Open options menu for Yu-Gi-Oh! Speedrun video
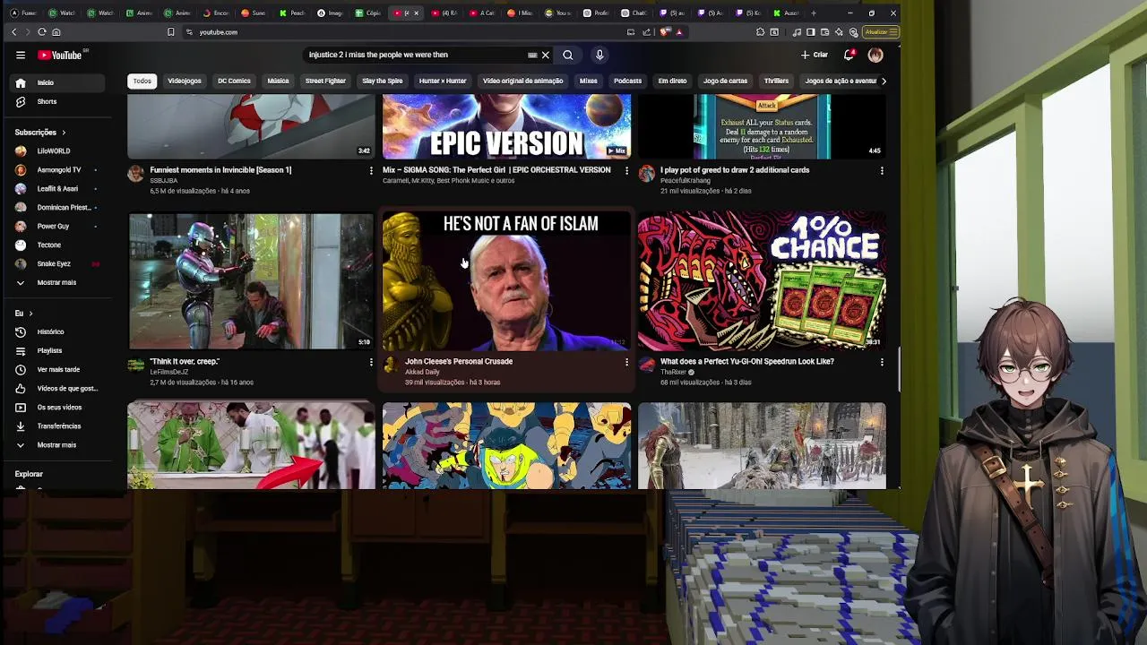This screenshot has height=645, width=1147. pos(882,362)
